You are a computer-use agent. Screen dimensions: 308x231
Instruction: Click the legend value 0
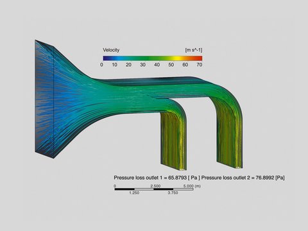click(101, 65)
